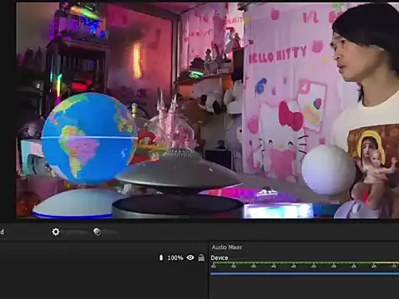Image resolution: width=399 pixels, height=299 pixels.
Task: Click the green Device audio level meter
Action: (x=305, y=263)
